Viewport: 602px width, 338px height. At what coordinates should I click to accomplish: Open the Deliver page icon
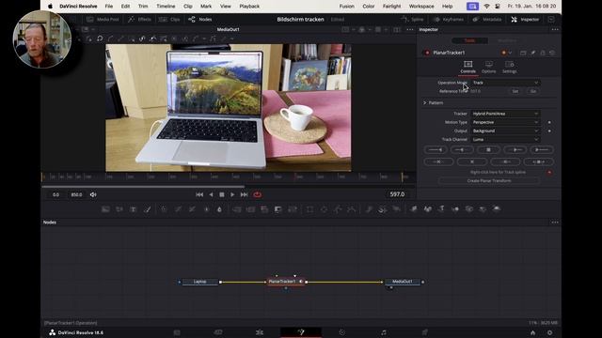pyautogui.click(x=424, y=332)
